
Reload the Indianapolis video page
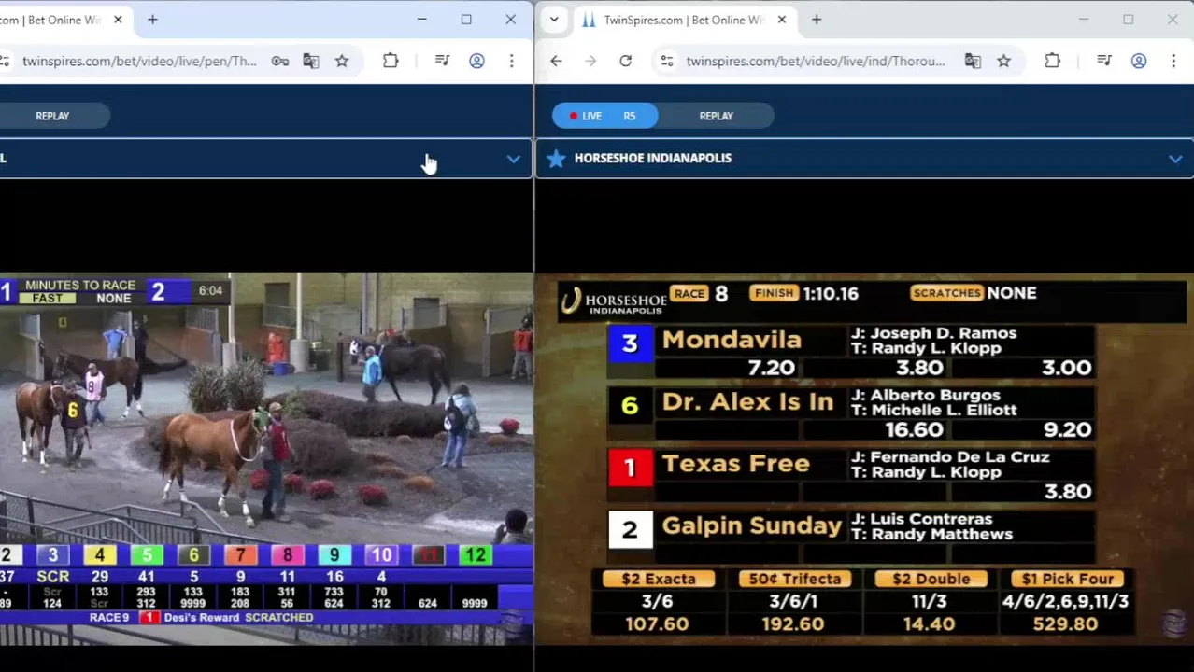click(625, 62)
